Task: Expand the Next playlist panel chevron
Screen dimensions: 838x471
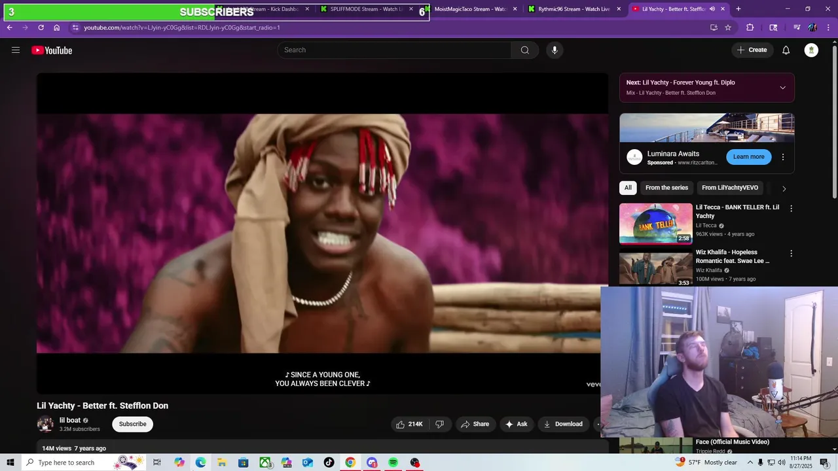Action: (782, 88)
